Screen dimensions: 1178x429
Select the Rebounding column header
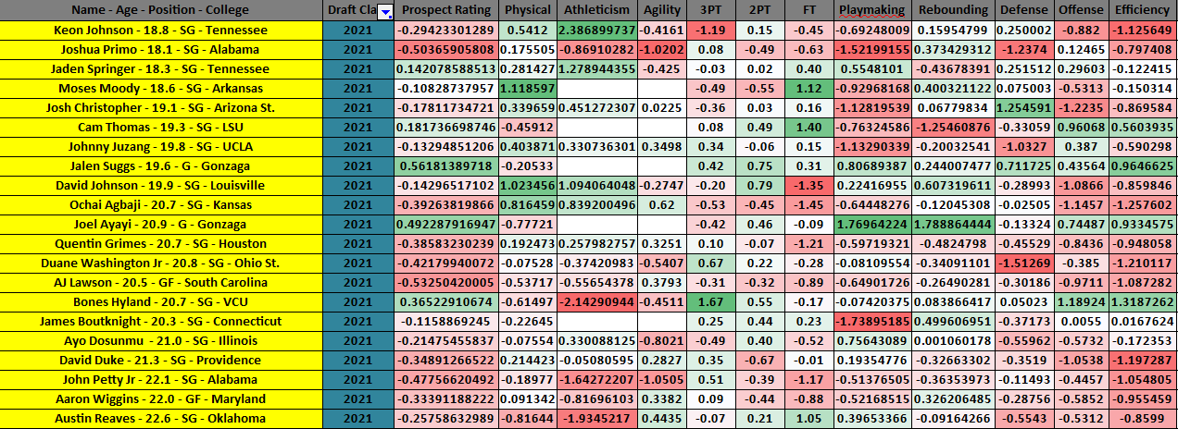tap(954, 10)
